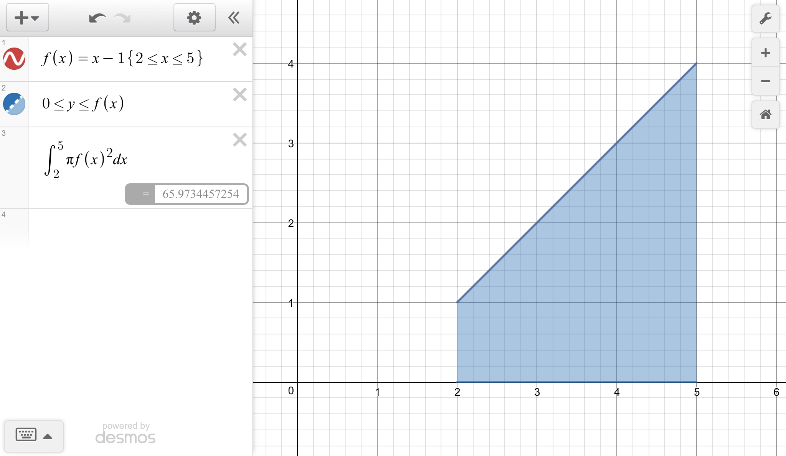Show the on-screen keyboard
786x456 pixels.
click(26, 435)
